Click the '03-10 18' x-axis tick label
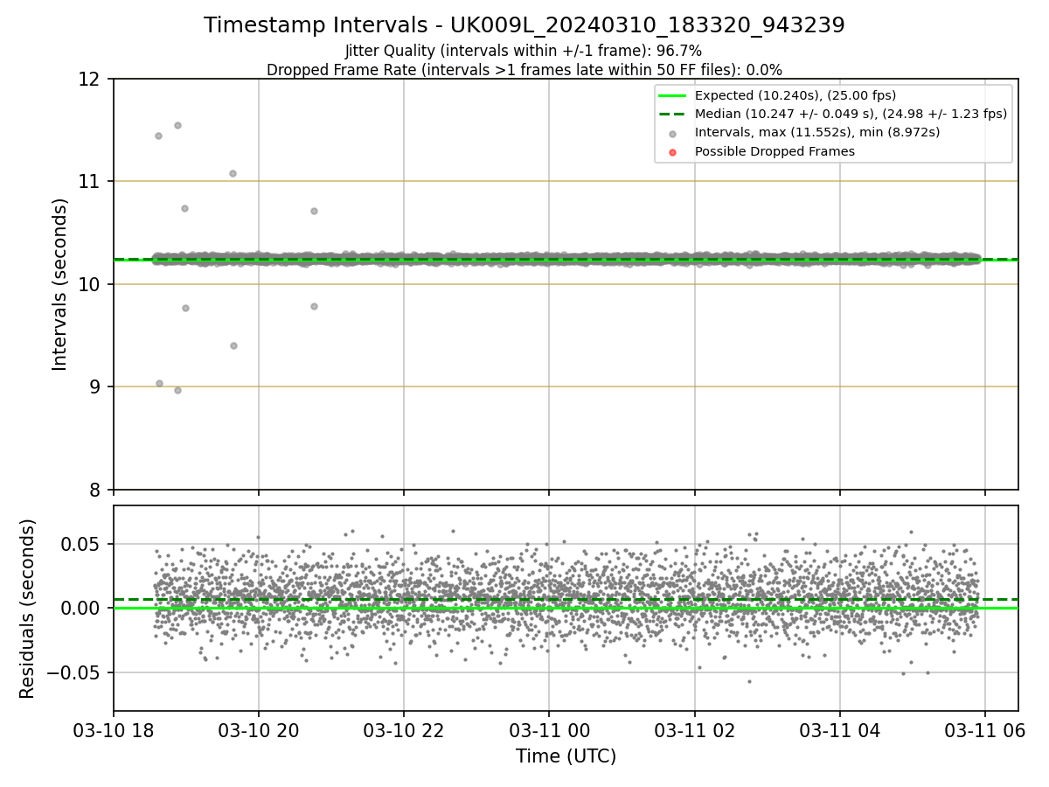Screen dimensions: 1049x787 tap(113, 729)
